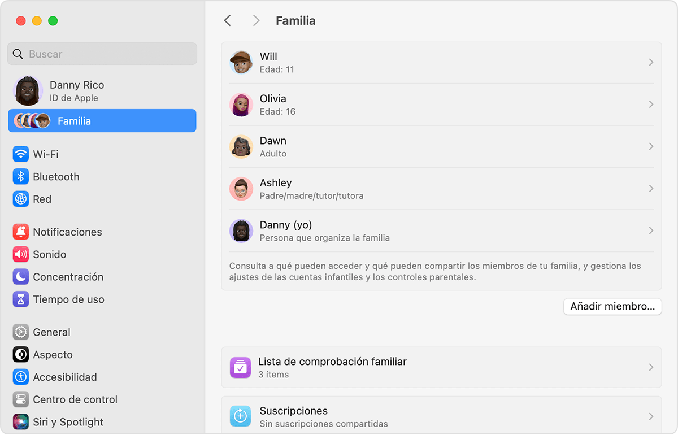Select the Concentración moon icon
Screen dimensions: 678x435
coord(20,277)
